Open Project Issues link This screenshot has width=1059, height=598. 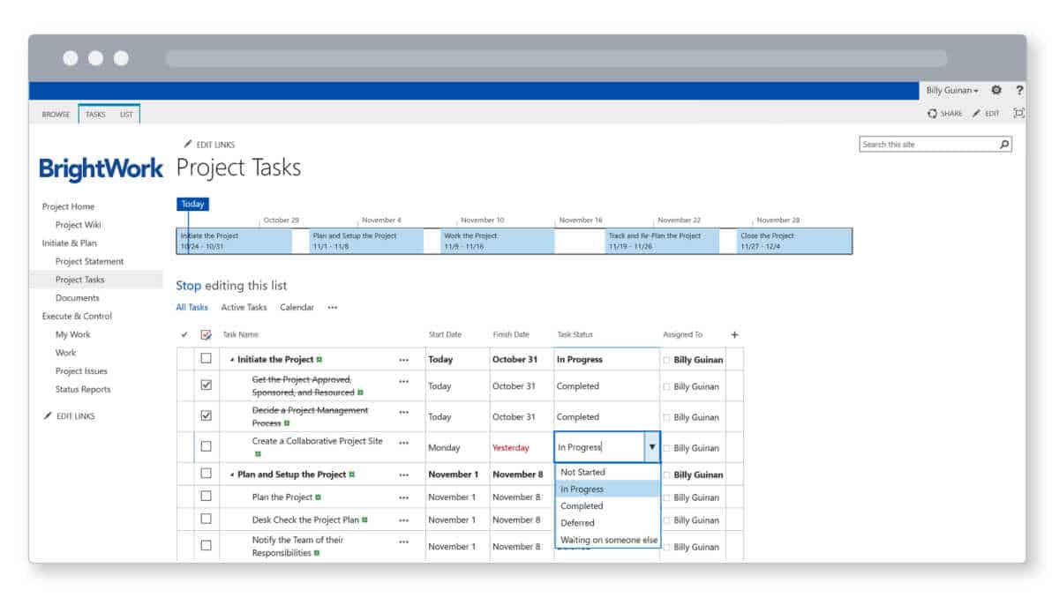click(81, 371)
